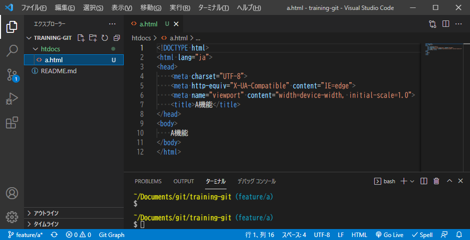Screen dimensions: 470x240
Task: Open the ヘルプ(H) menu
Action: [x=249, y=8]
